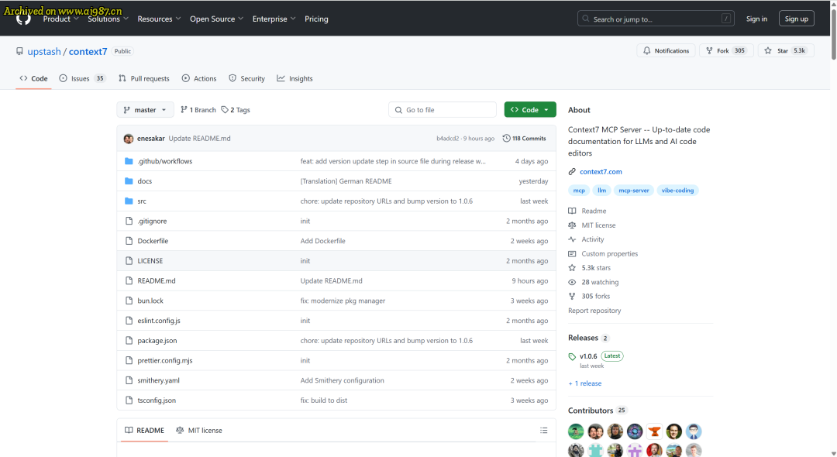Viewport: 837px width, 457px height.
Task: Open the tsconfig.json file
Action: (x=157, y=400)
